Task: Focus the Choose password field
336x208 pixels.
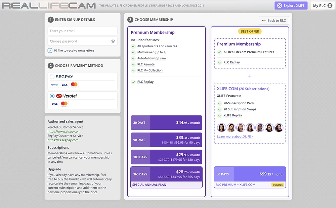Action: pos(83,41)
